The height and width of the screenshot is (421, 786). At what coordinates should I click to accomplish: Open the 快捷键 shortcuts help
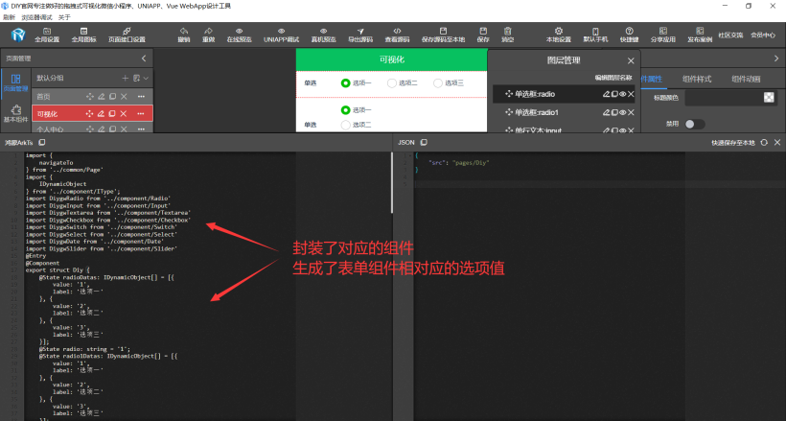pyautogui.click(x=629, y=35)
